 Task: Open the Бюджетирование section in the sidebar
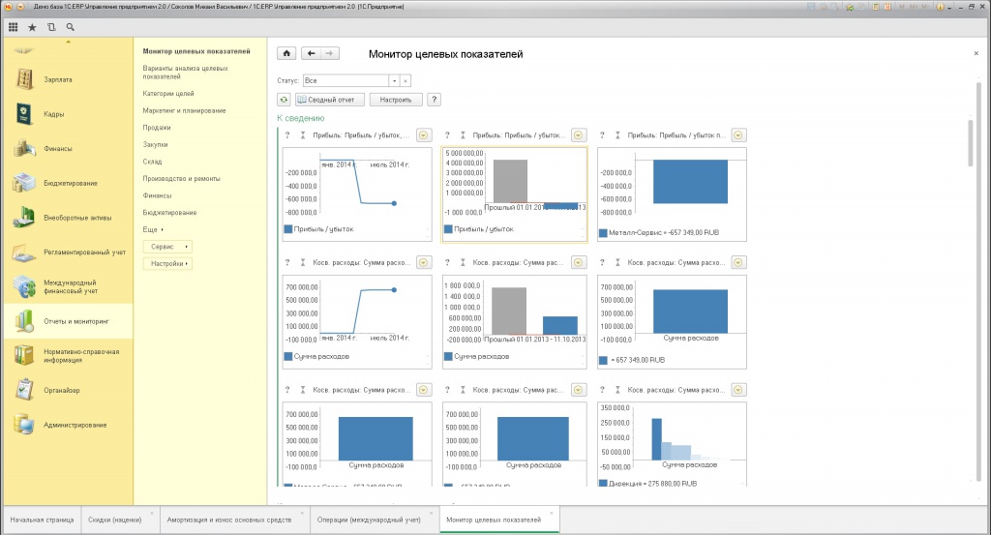(69, 183)
